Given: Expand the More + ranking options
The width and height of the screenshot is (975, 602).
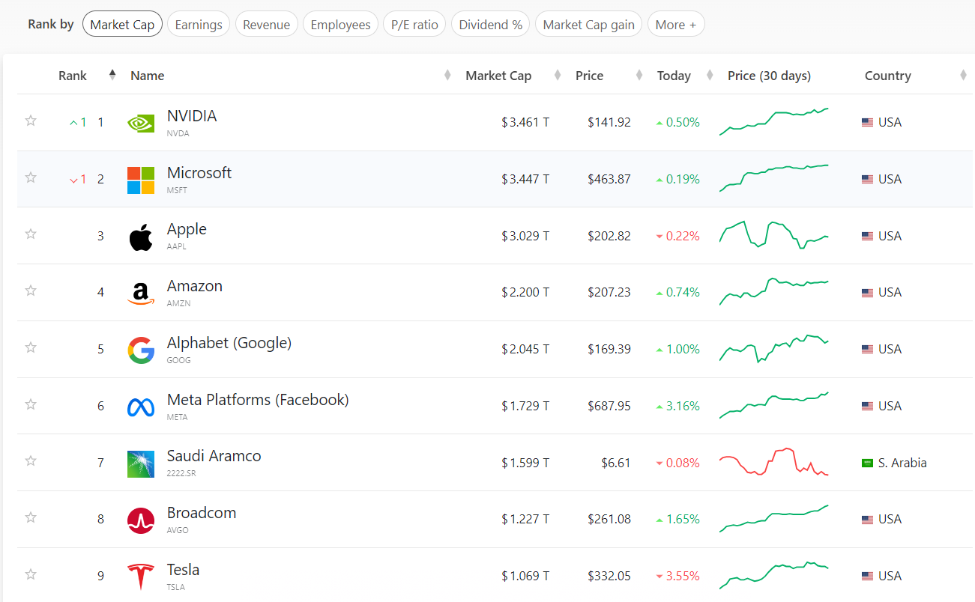Looking at the screenshot, I should click(x=676, y=25).
